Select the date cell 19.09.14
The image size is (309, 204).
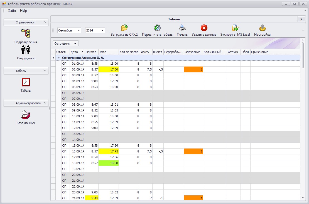click(77, 169)
